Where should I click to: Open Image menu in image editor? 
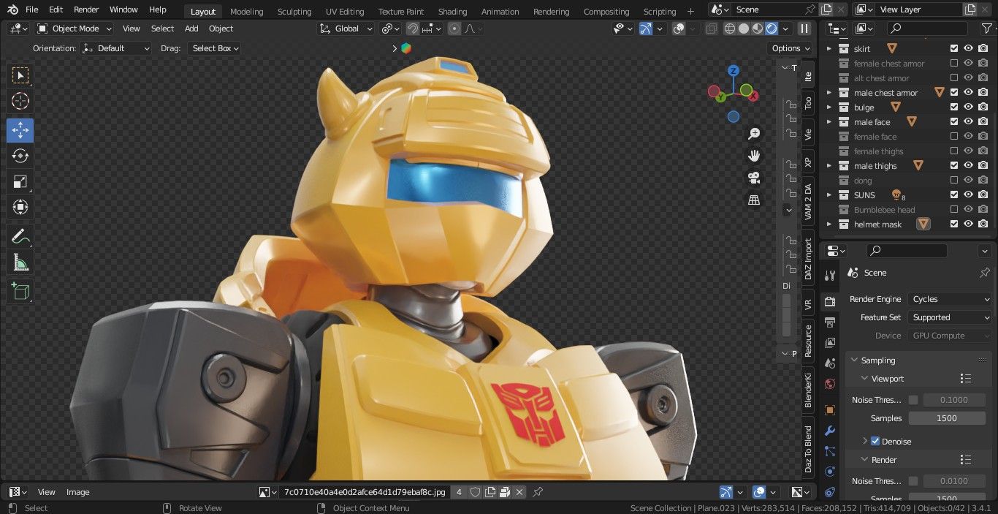(78, 492)
